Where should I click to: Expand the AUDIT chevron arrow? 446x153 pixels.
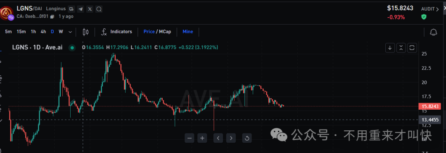tap(437, 9)
